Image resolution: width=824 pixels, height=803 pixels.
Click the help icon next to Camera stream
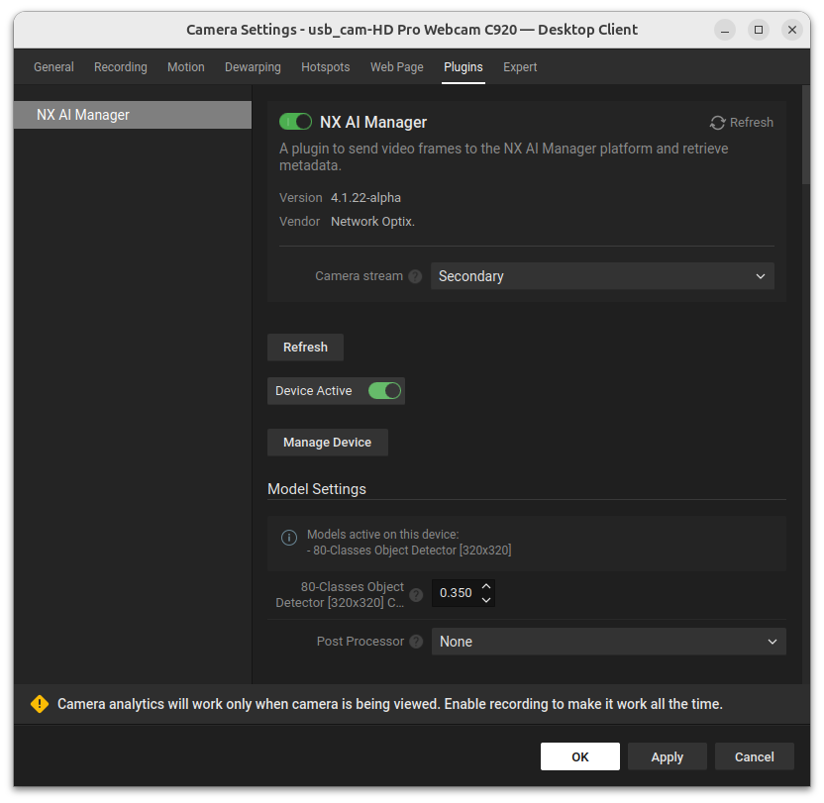(415, 276)
